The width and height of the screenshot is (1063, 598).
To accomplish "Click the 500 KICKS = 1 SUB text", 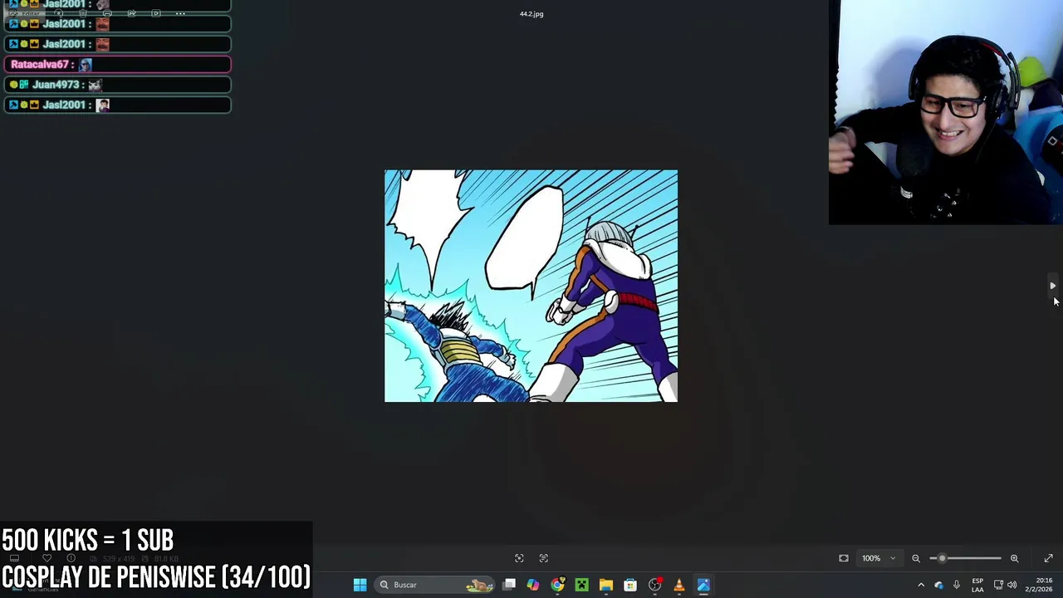I will [87, 541].
